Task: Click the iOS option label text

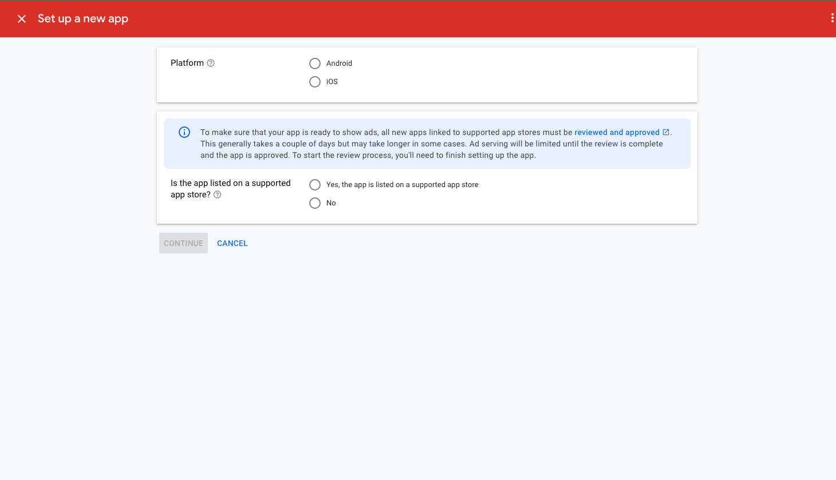Action: pos(332,82)
